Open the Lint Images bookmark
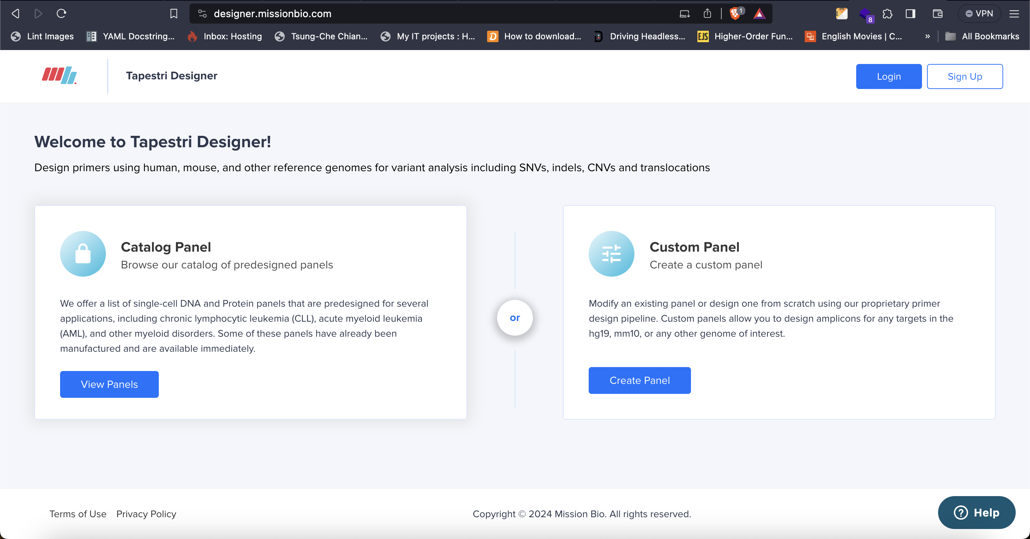Image resolution: width=1030 pixels, height=539 pixels. pyautogui.click(x=43, y=36)
